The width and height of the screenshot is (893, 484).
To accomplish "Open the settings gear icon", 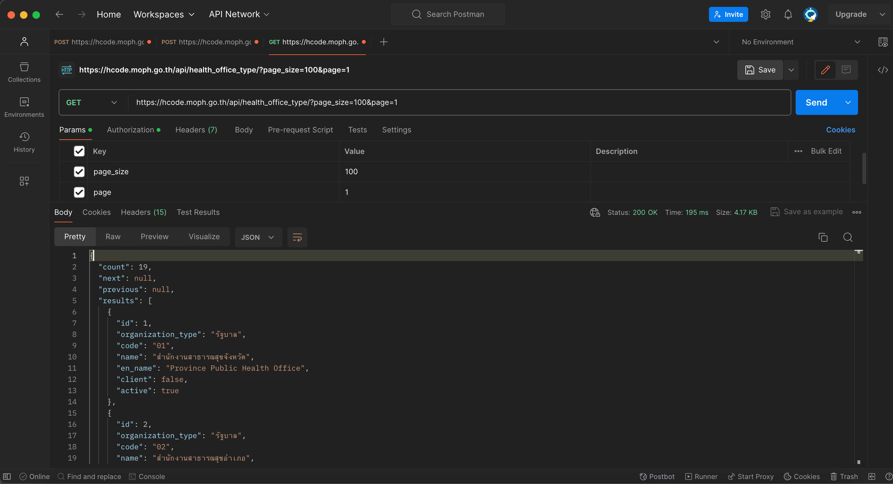I will (765, 14).
